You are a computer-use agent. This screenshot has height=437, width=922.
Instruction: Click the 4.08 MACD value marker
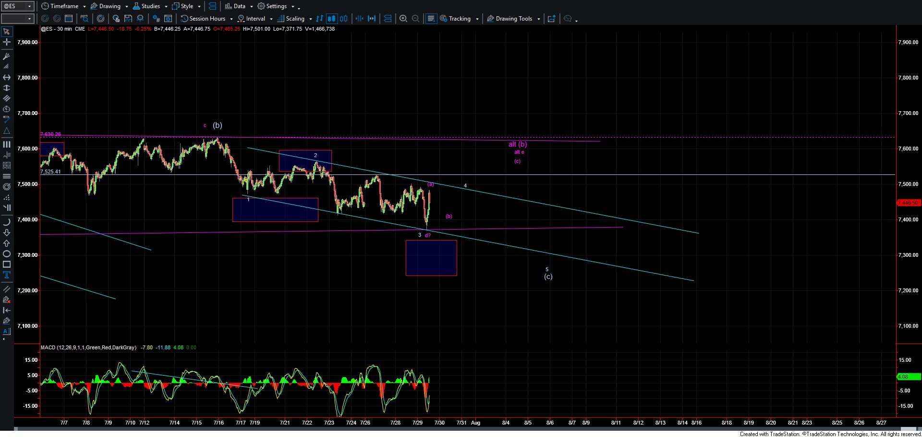(908, 377)
